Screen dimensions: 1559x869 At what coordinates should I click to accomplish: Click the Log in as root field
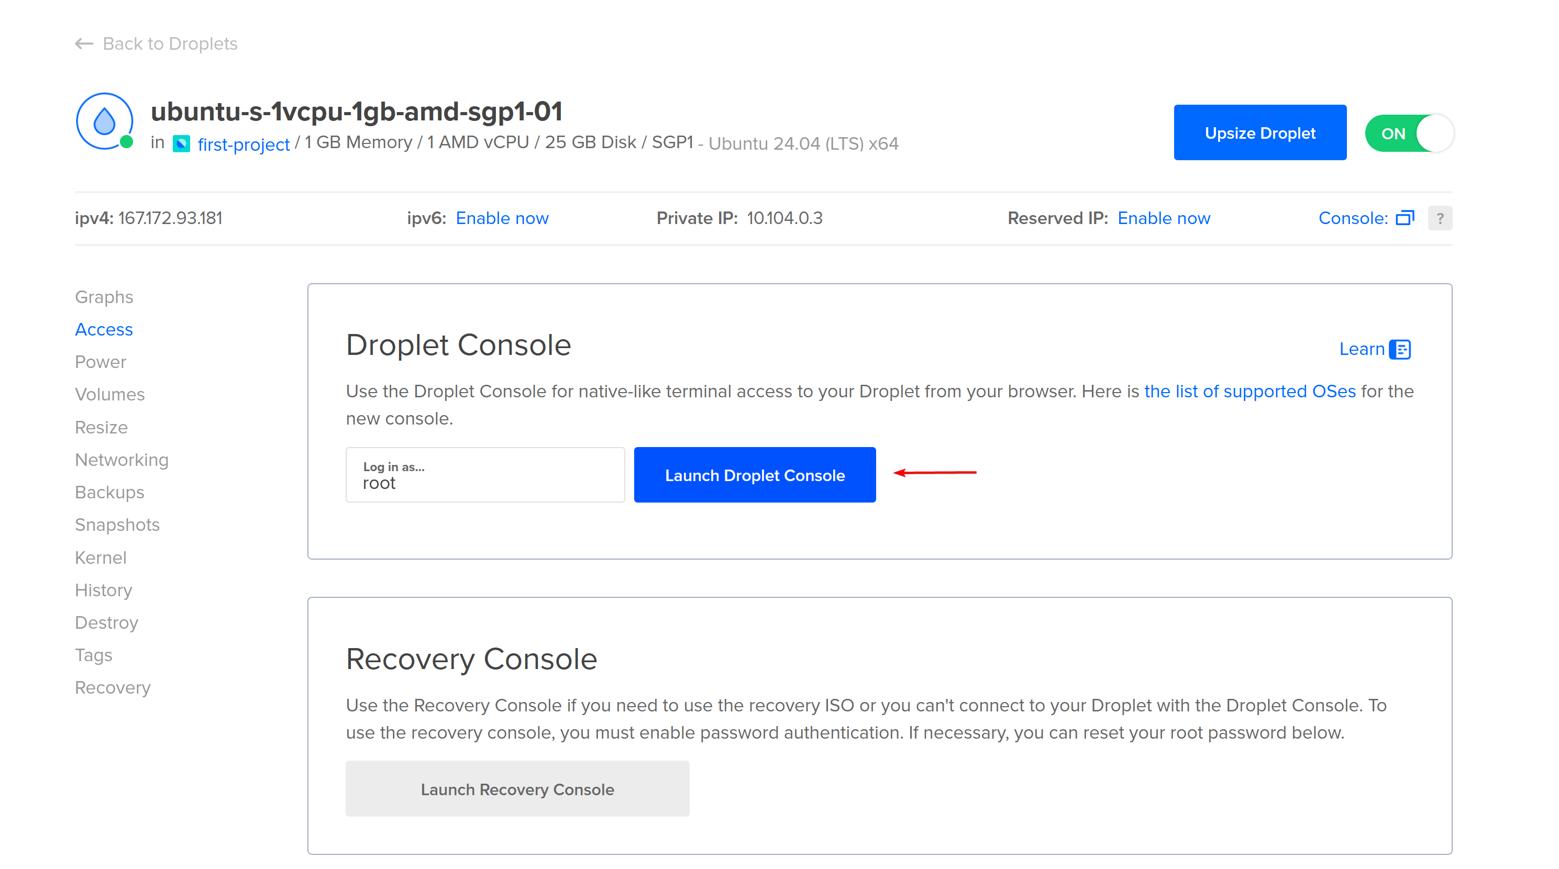click(x=485, y=475)
